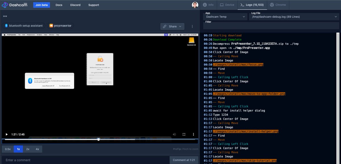Click the Join beta button
This screenshot has width=341, height=164.
click(41, 5)
